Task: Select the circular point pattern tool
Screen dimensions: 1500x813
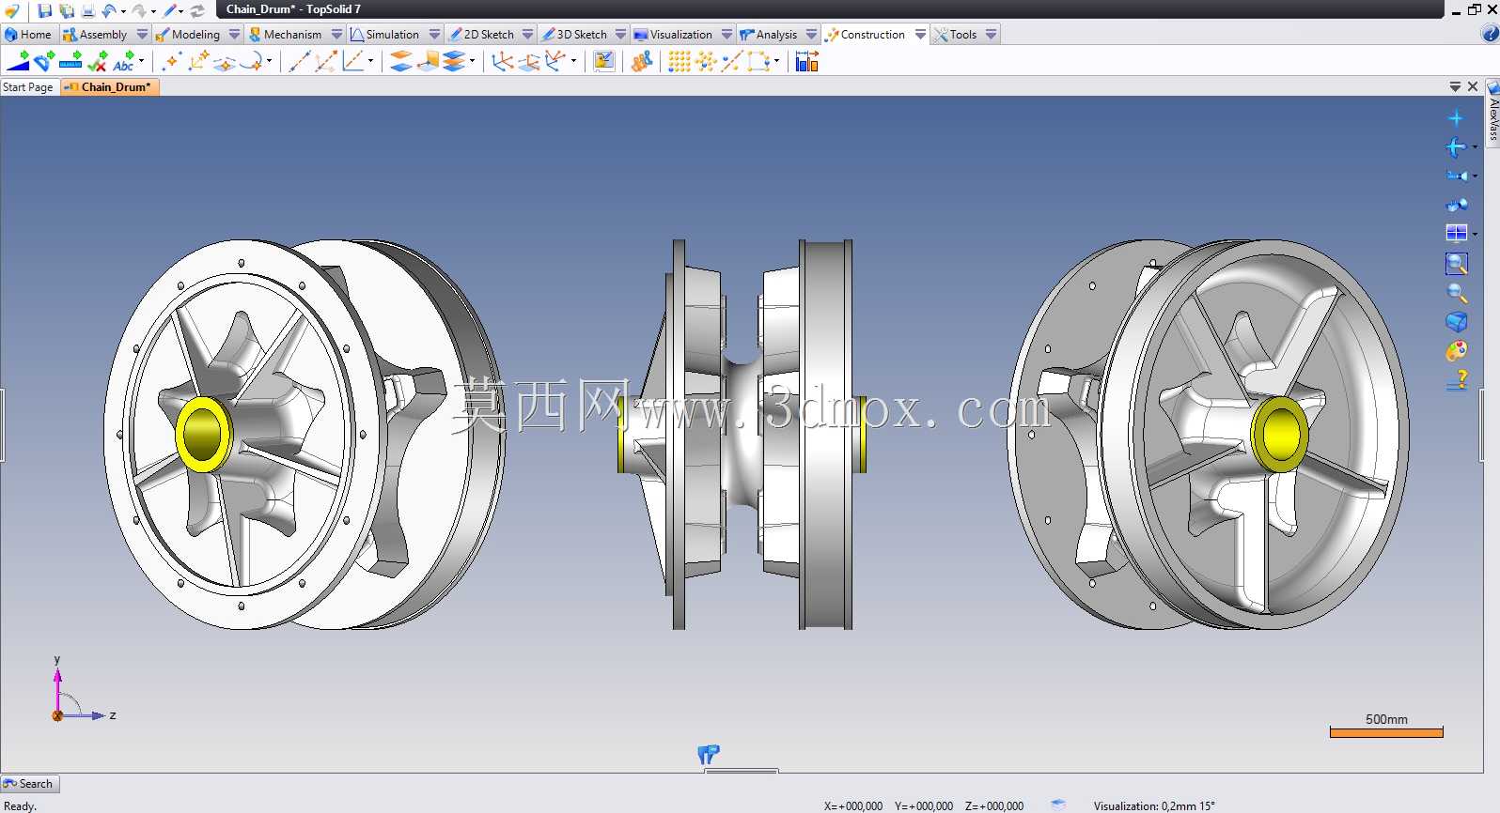Action: click(x=706, y=62)
